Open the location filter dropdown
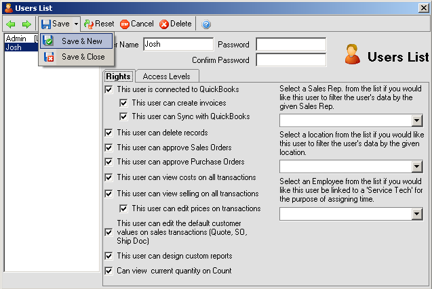Screen dimensions: 432x289 416,166
